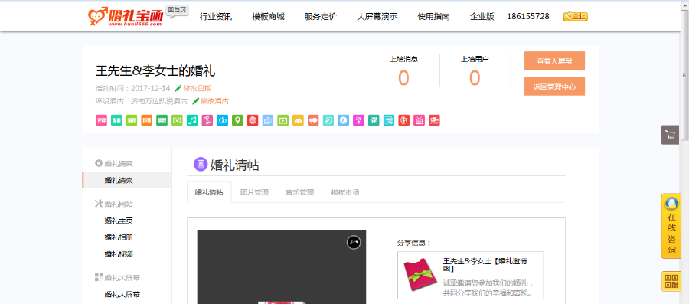Image resolution: width=689 pixels, height=304 pixels.
Task: Click the 上墙用户 count 0
Action: click(475, 78)
